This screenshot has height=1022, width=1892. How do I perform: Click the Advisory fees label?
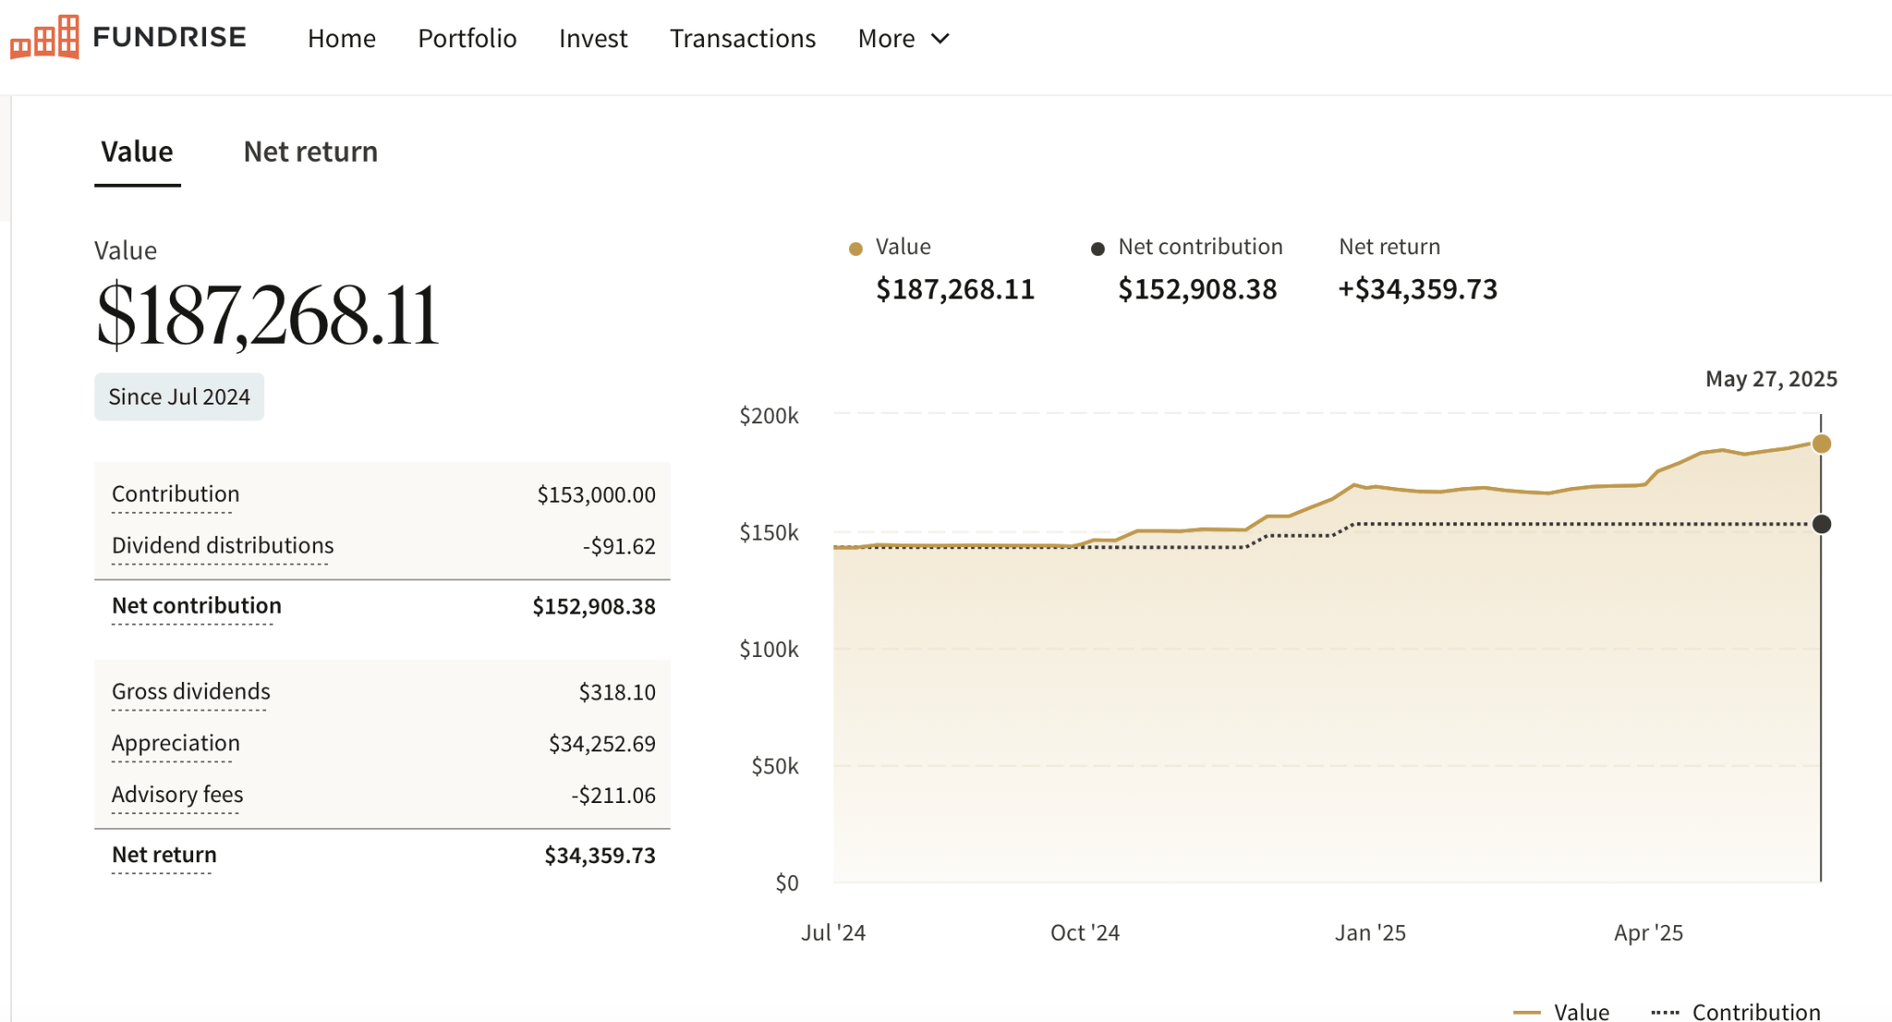click(177, 796)
